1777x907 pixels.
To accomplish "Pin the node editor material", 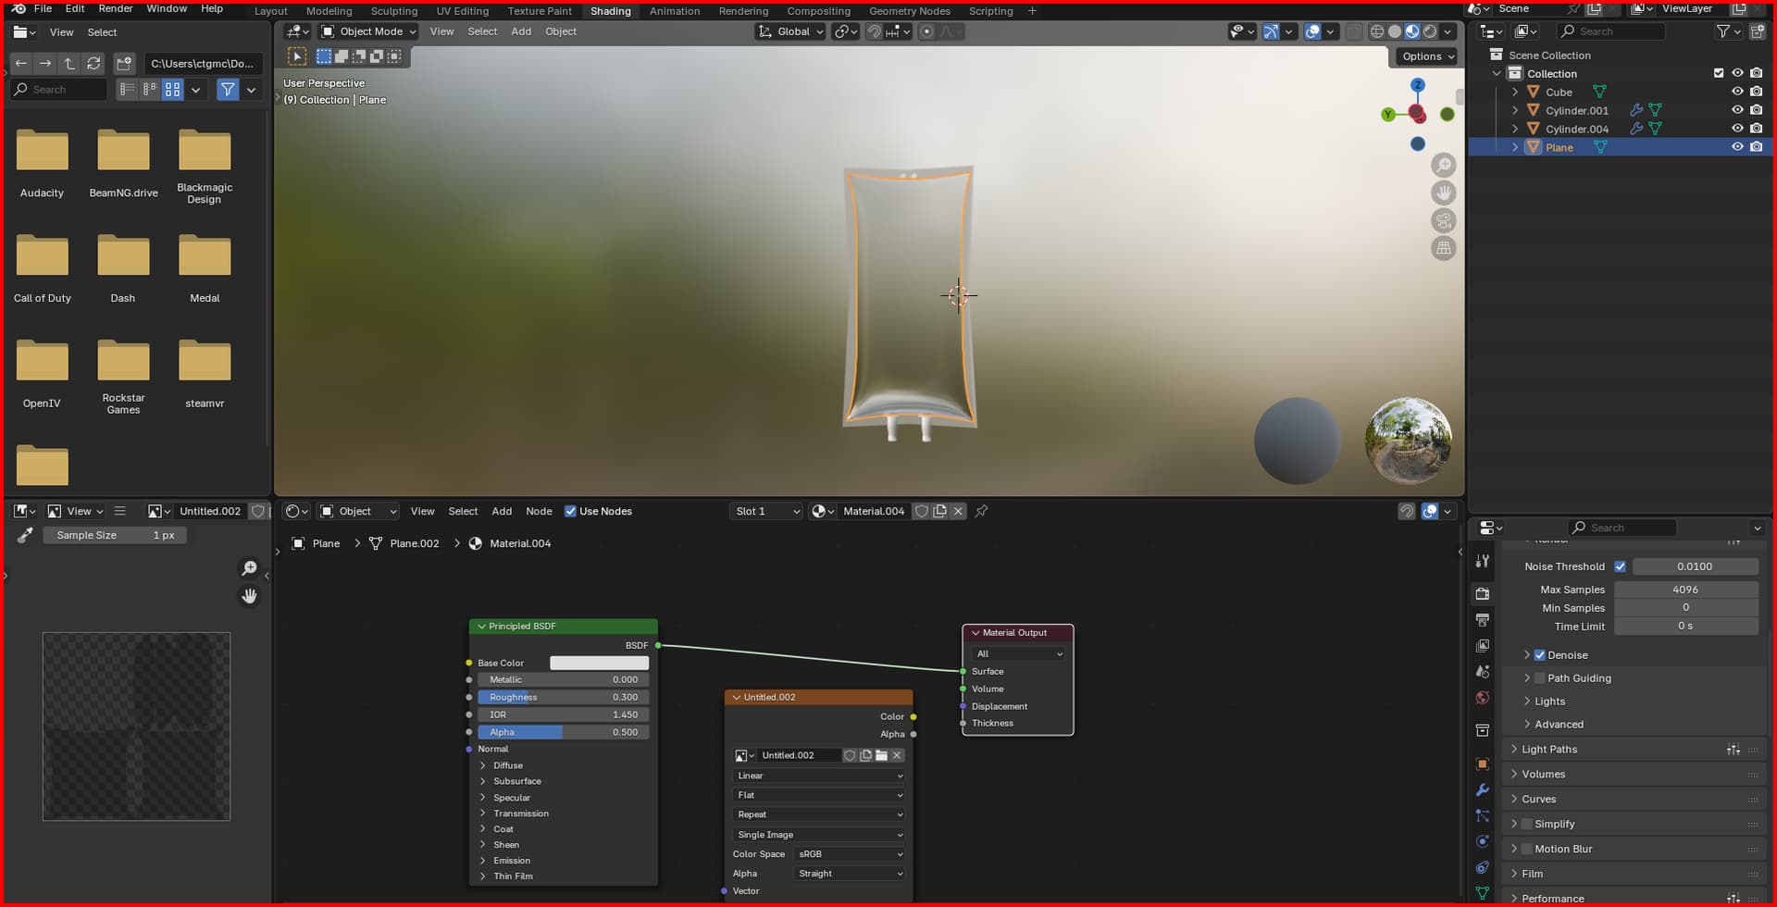I will [x=981, y=511].
